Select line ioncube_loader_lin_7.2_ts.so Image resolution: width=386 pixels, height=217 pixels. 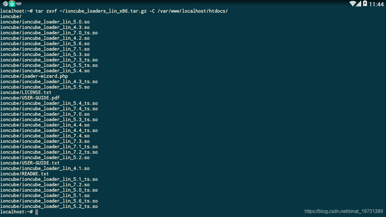point(49,152)
